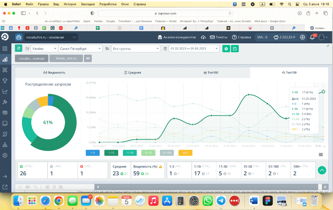
Task: Click the Тикеты link in header
Action: (x=219, y=37)
